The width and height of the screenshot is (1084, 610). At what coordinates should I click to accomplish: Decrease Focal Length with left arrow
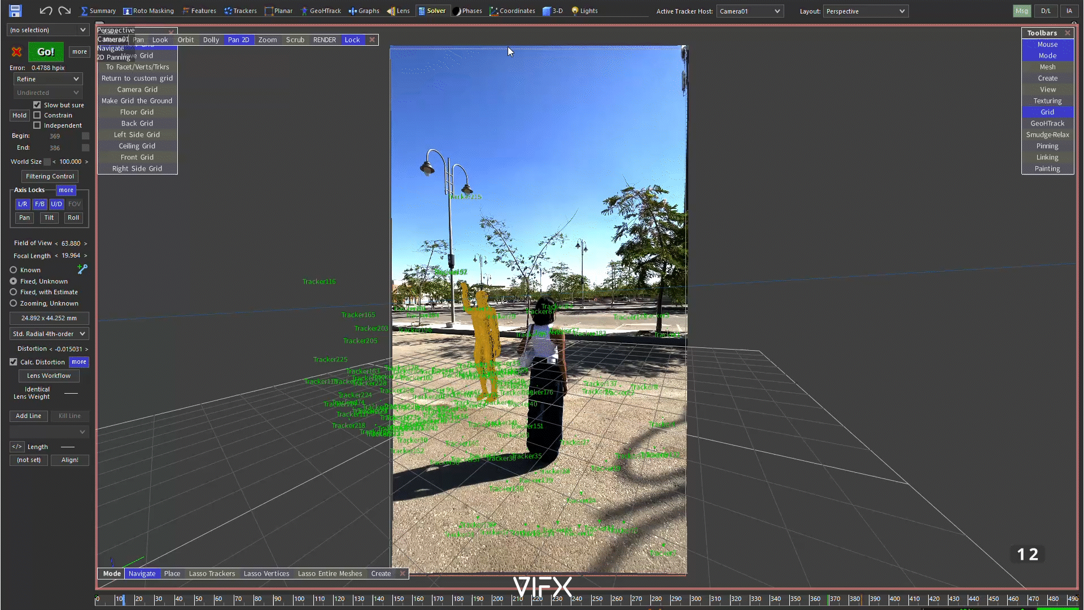[56, 256]
